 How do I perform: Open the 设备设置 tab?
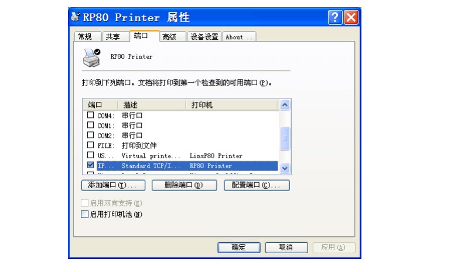pyautogui.click(x=204, y=37)
